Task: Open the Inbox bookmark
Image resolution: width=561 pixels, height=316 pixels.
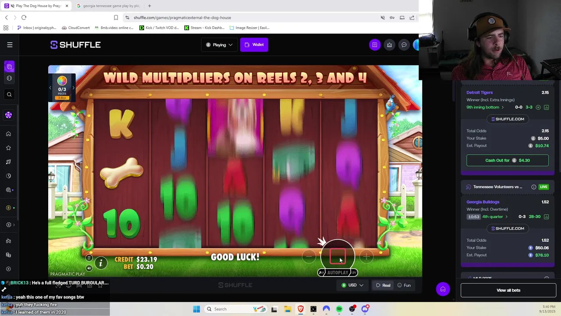Action: [x=37, y=28]
